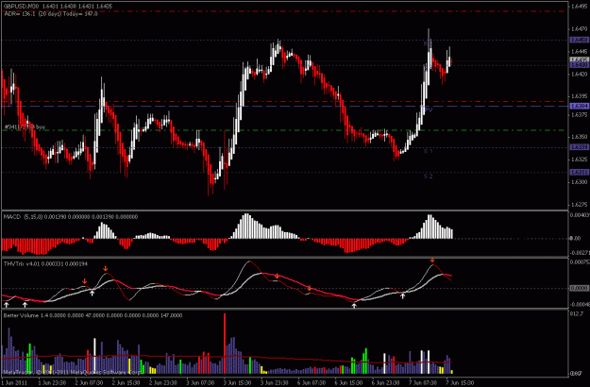Click the gray current price tag 1.6435
The image size is (590, 387).
click(579, 59)
